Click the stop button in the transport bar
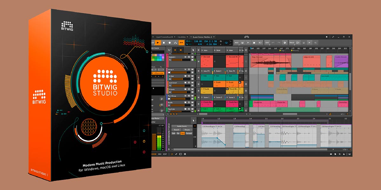The height and width of the screenshot is (190, 381). pyautogui.click(x=164, y=43)
